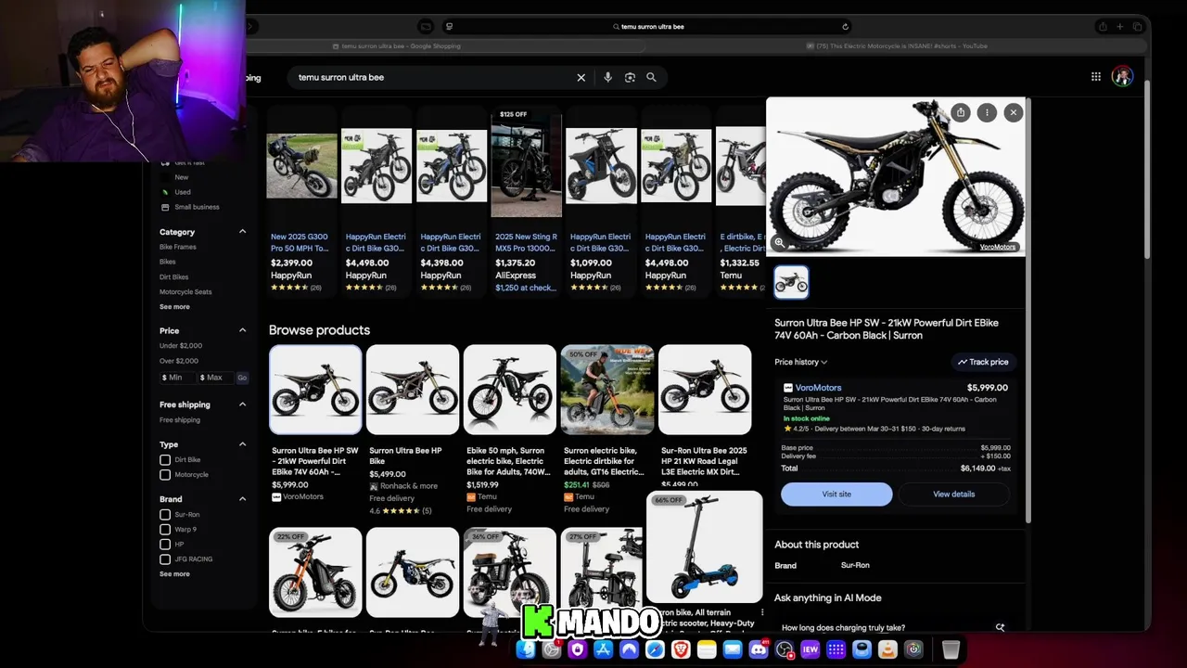Collapse the Brand filter section
This screenshot has height=668, width=1187.
(243, 499)
